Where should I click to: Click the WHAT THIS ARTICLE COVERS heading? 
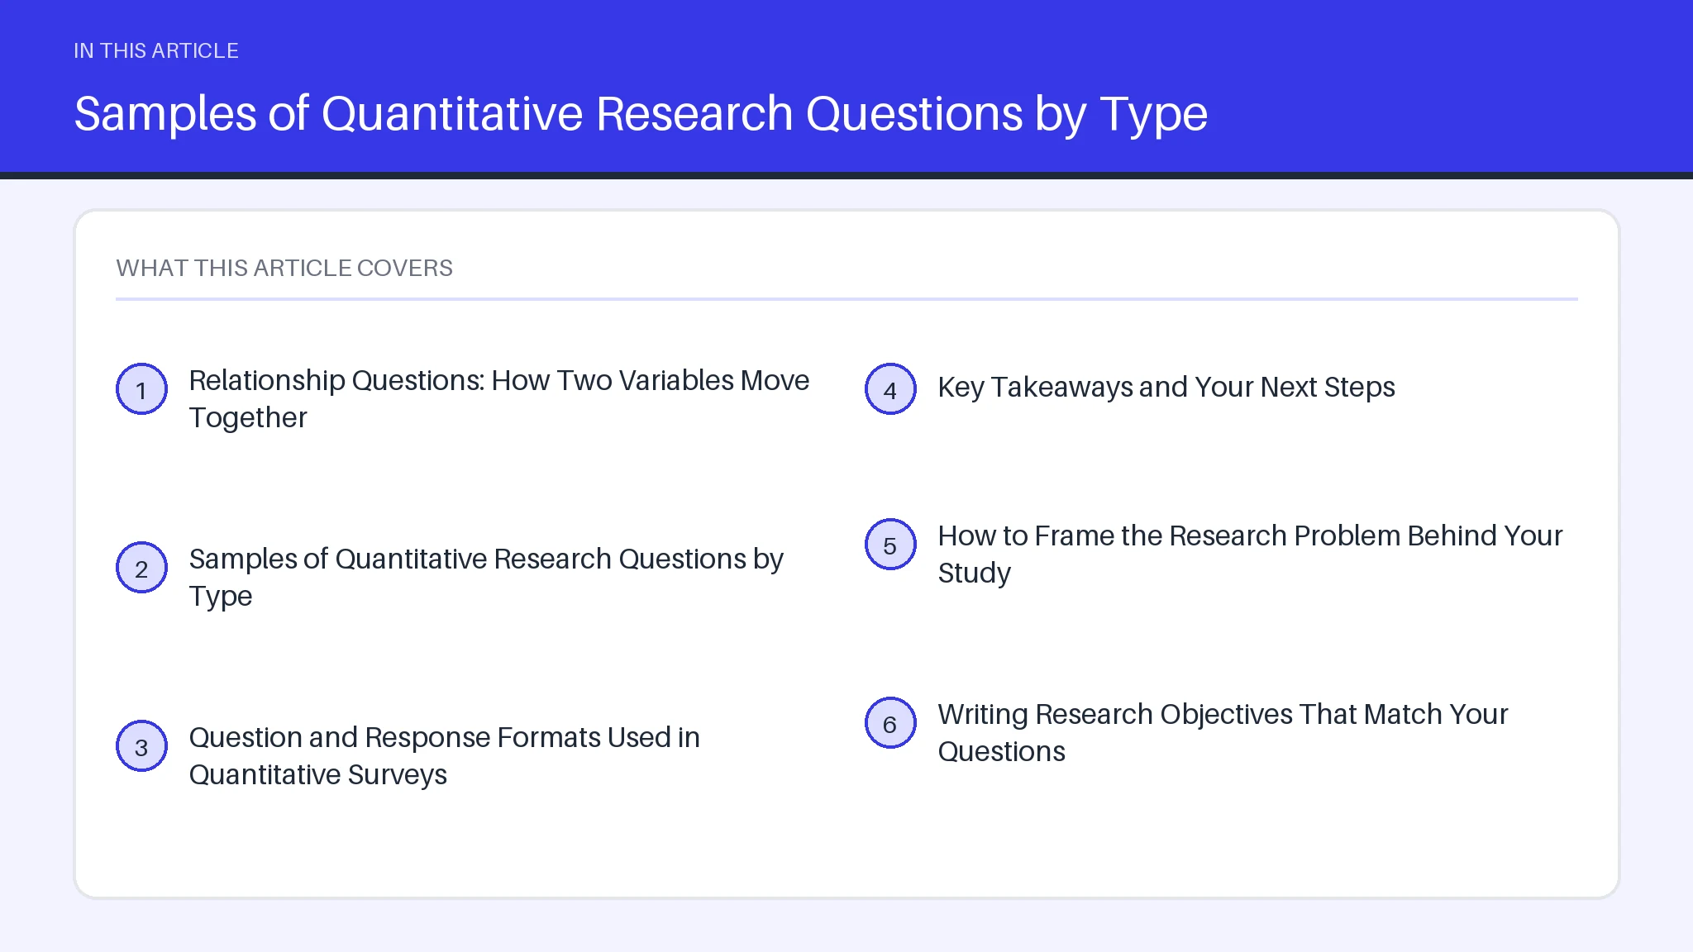(x=284, y=268)
